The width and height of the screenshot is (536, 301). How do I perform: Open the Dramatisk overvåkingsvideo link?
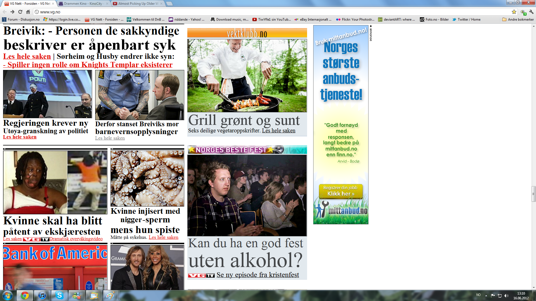(x=76, y=239)
